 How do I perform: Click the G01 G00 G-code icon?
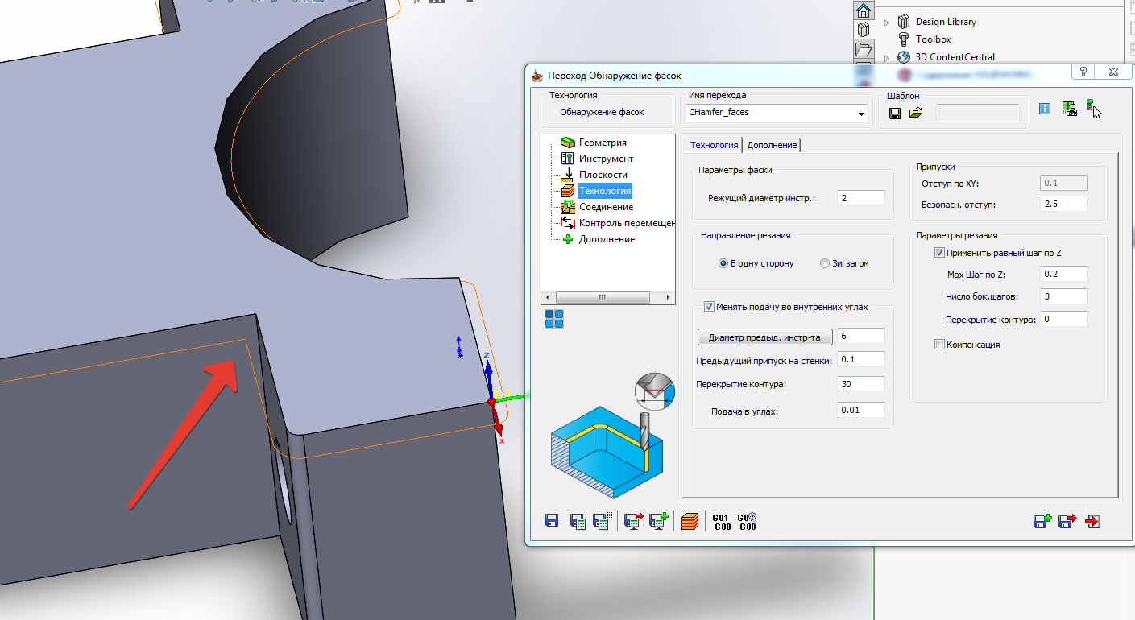(x=721, y=522)
